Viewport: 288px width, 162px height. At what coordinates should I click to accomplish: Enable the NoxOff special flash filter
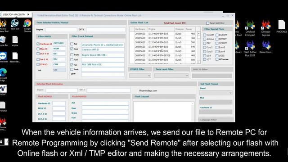coord(204,35)
